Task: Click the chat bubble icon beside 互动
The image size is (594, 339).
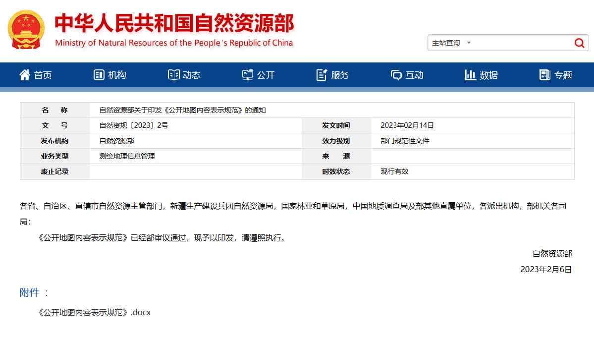Action: click(396, 75)
